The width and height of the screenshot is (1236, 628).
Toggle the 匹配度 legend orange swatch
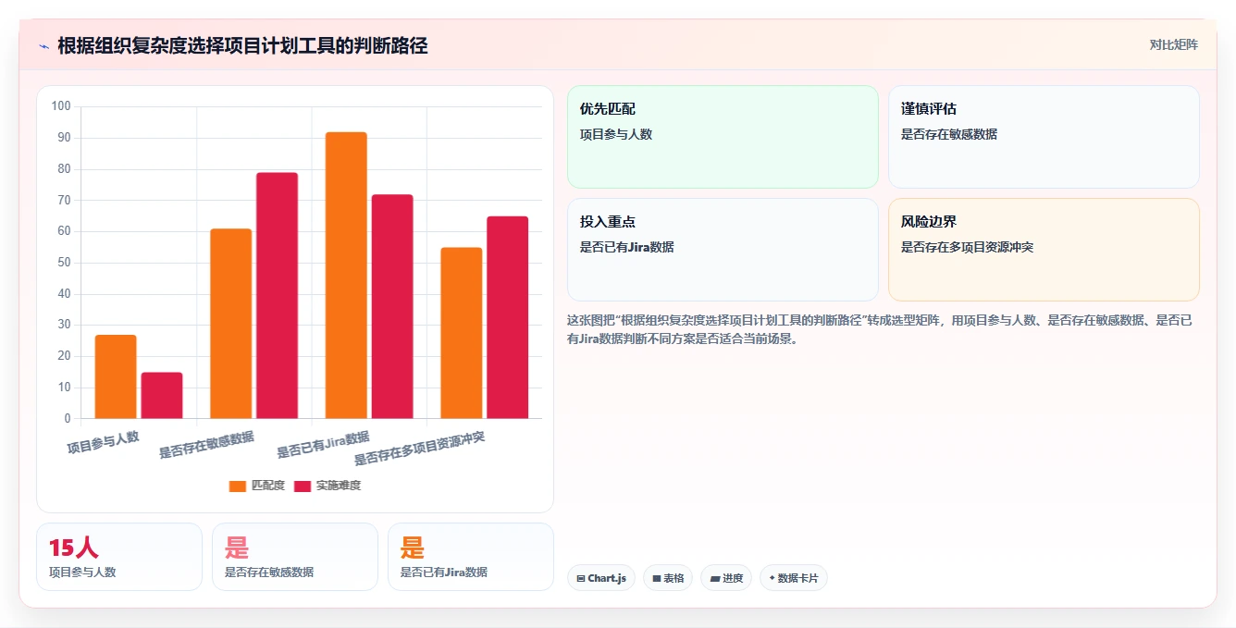tap(238, 486)
